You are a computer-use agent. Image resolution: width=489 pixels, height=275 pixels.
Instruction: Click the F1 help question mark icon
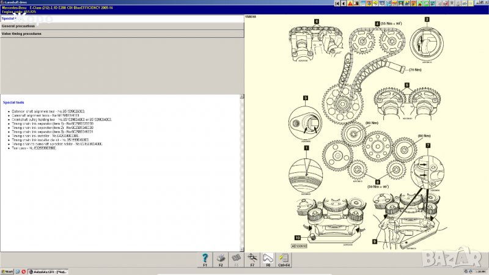(x=205, y=258)
